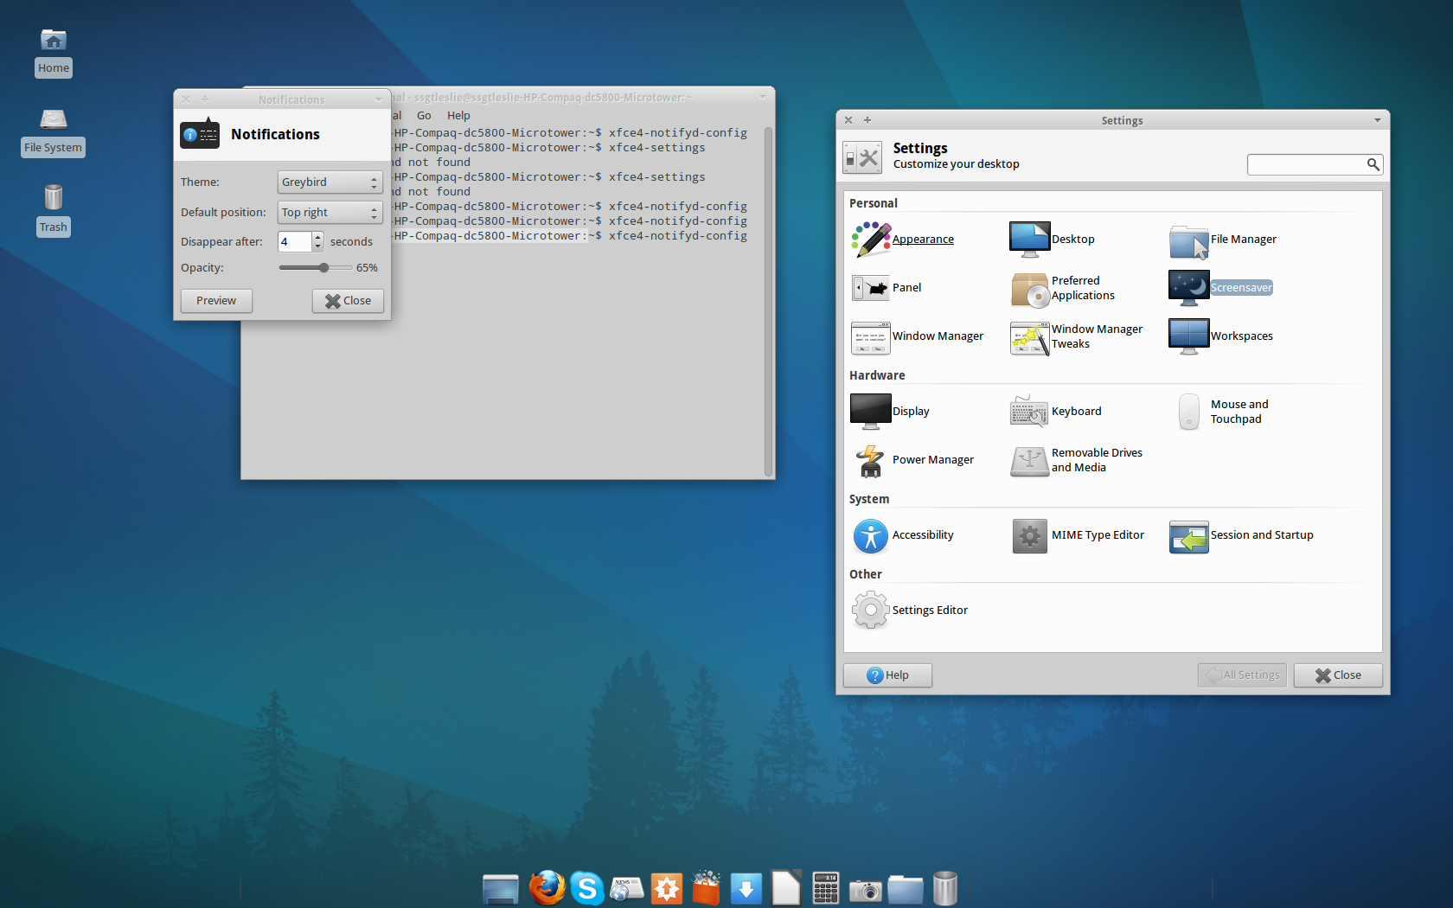Open the Settings window title menu arrow
Viewport: 1453px width, 908px height.
(1377, 120)
